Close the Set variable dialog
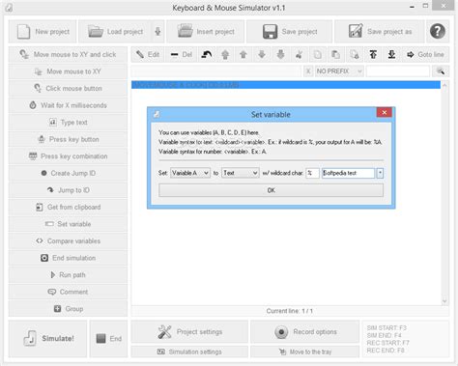 [x=385, y=112]
